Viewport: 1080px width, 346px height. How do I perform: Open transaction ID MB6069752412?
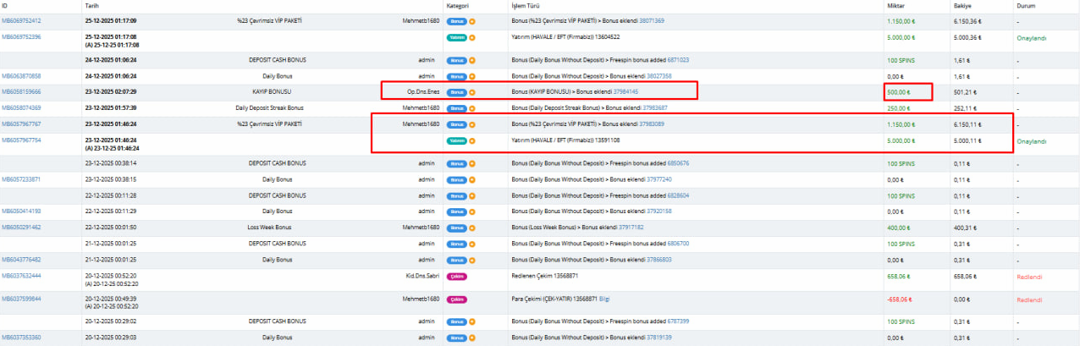[x=21, y=19]
